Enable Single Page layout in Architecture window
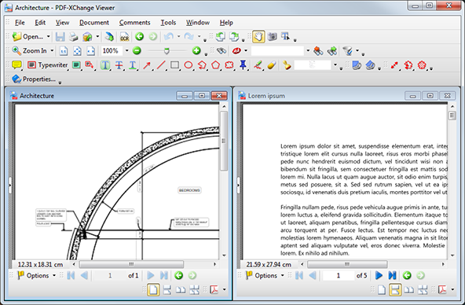465x305 pixels. pos(153,289)
